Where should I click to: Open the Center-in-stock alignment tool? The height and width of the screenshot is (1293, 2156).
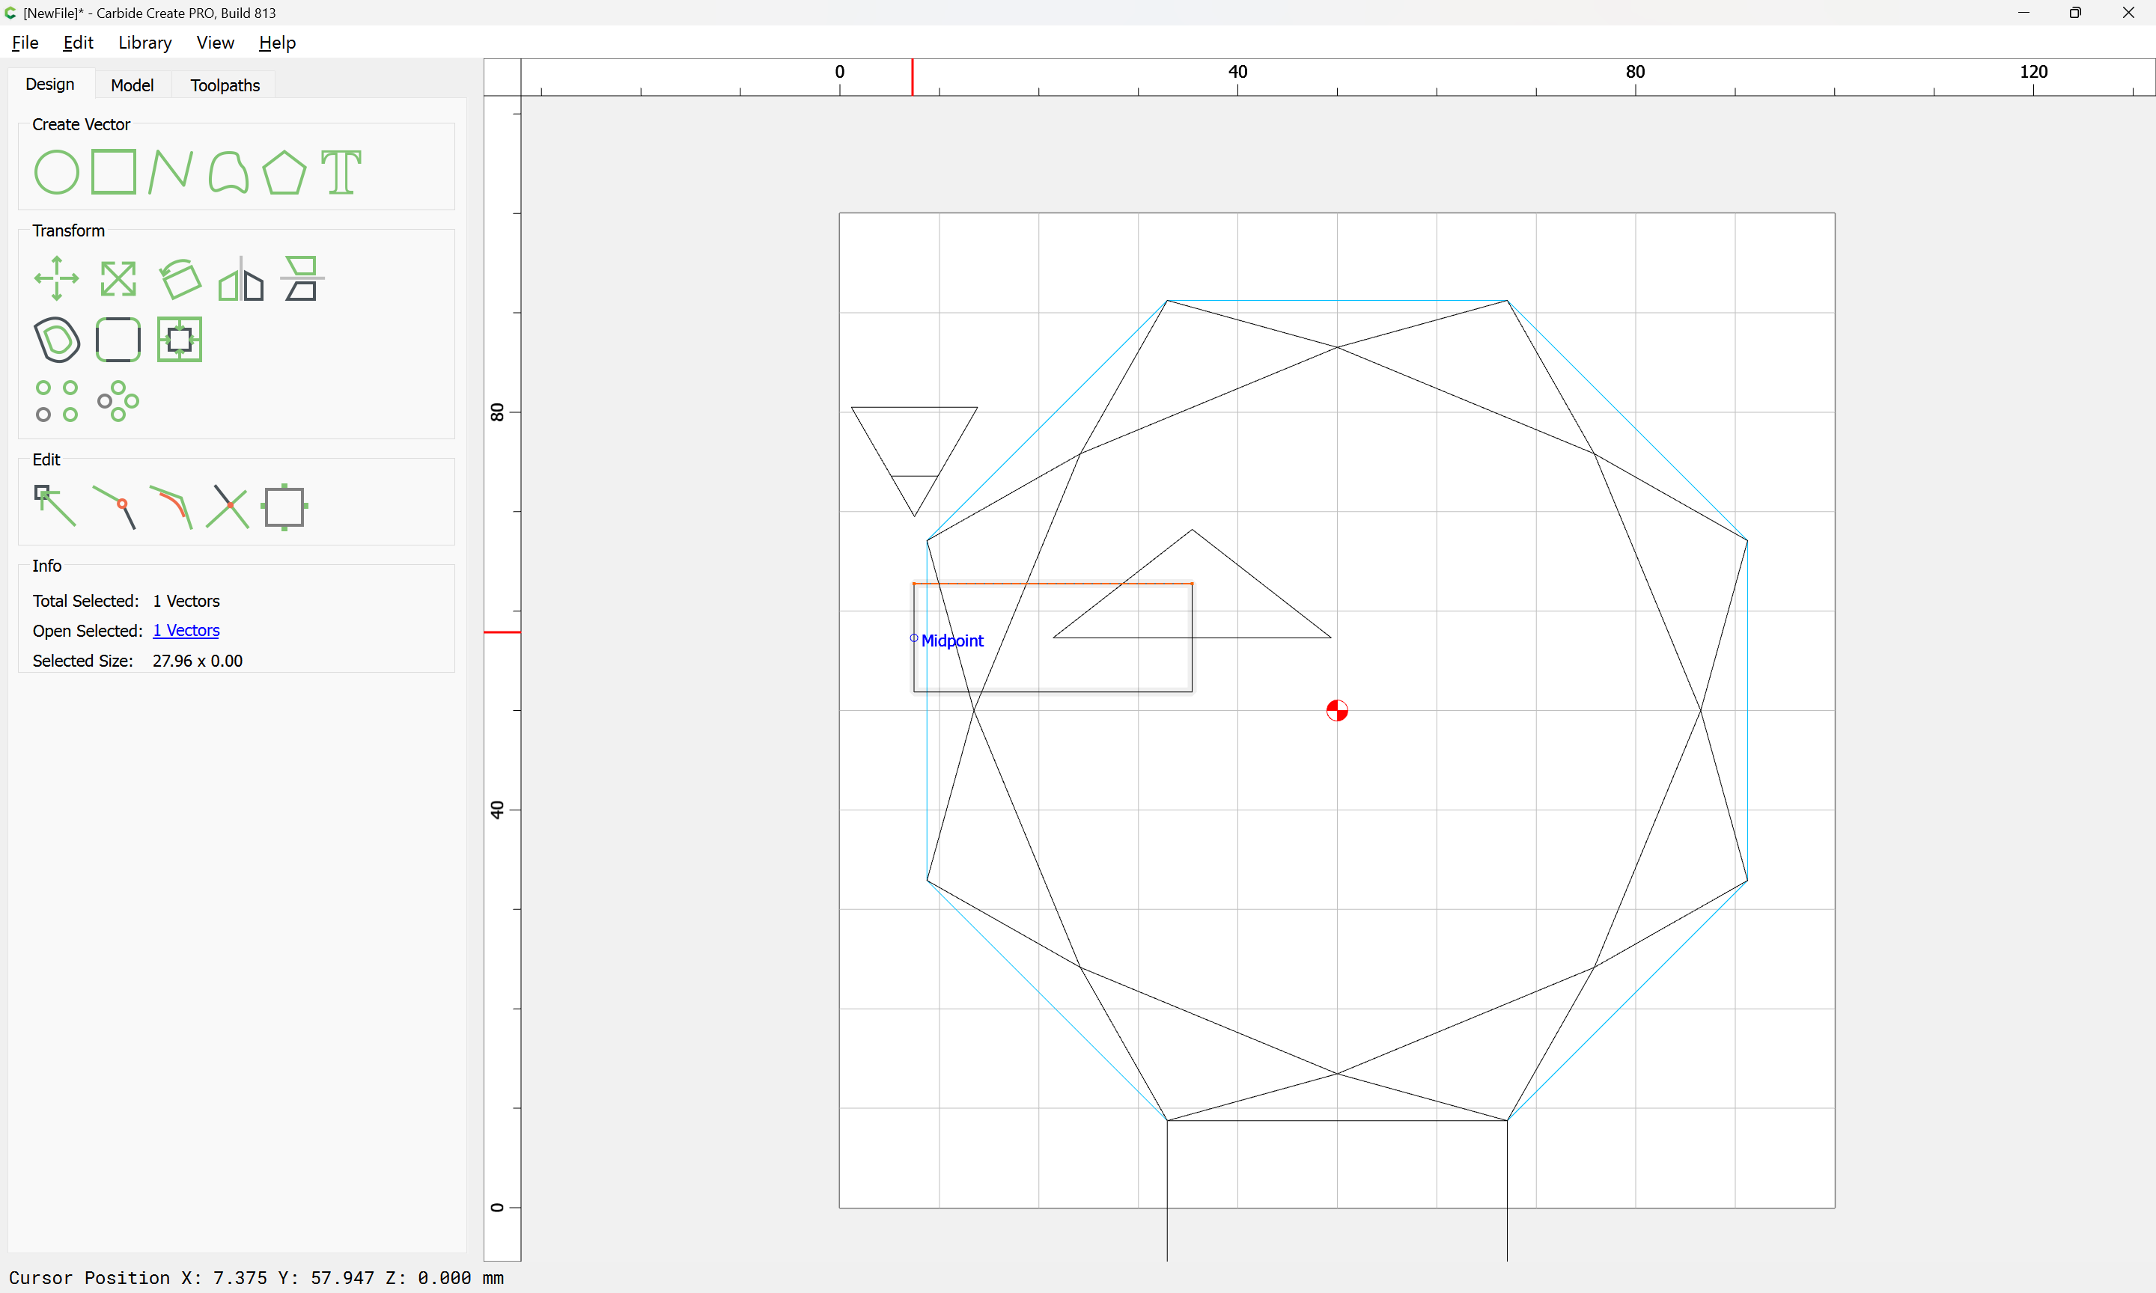click(180, 340)
